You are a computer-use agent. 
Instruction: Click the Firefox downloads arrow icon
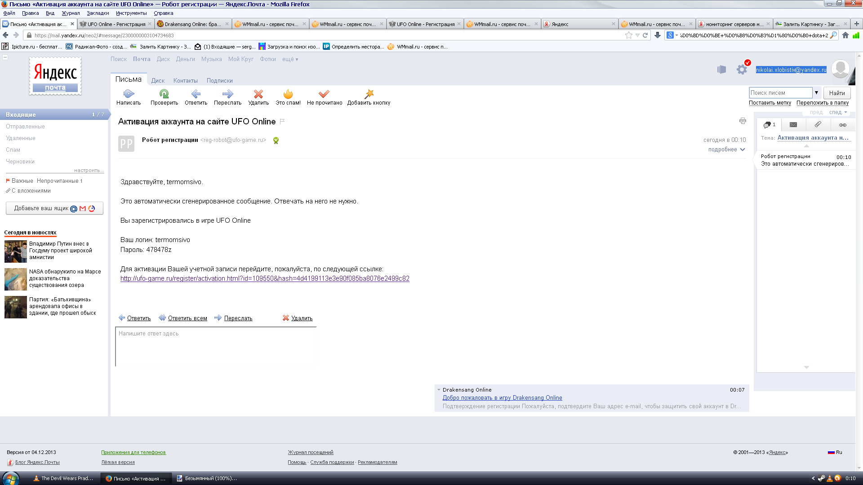click(x=658, y=35)
